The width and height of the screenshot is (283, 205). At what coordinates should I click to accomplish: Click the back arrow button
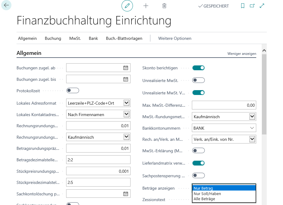(6, 5)
